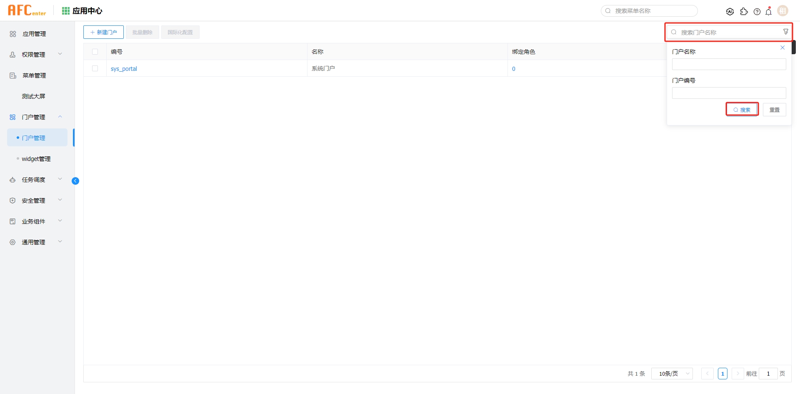Open the filter funnel icon in search box
This screenshot has width=800, height=394.
[785, 32]
